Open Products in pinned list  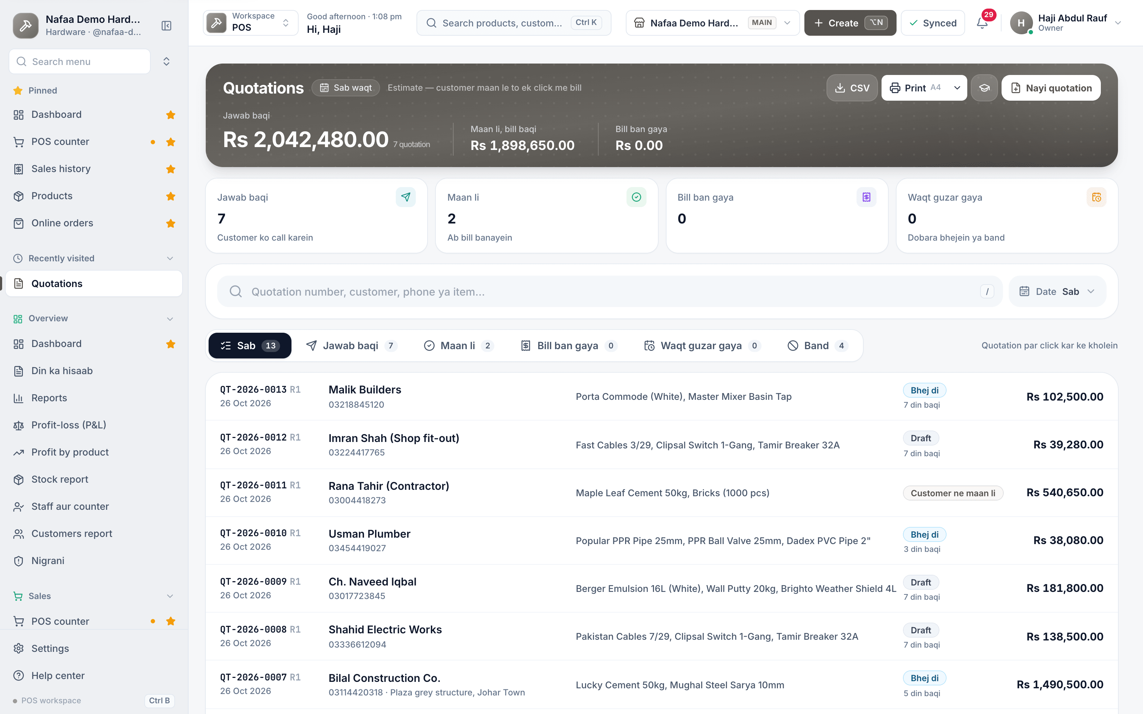[94, 196]
